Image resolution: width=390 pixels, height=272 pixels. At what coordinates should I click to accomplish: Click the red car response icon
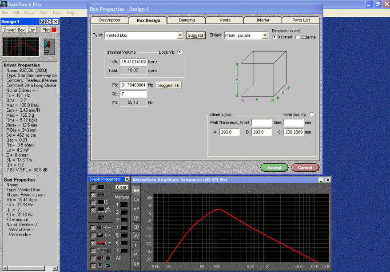104,243
